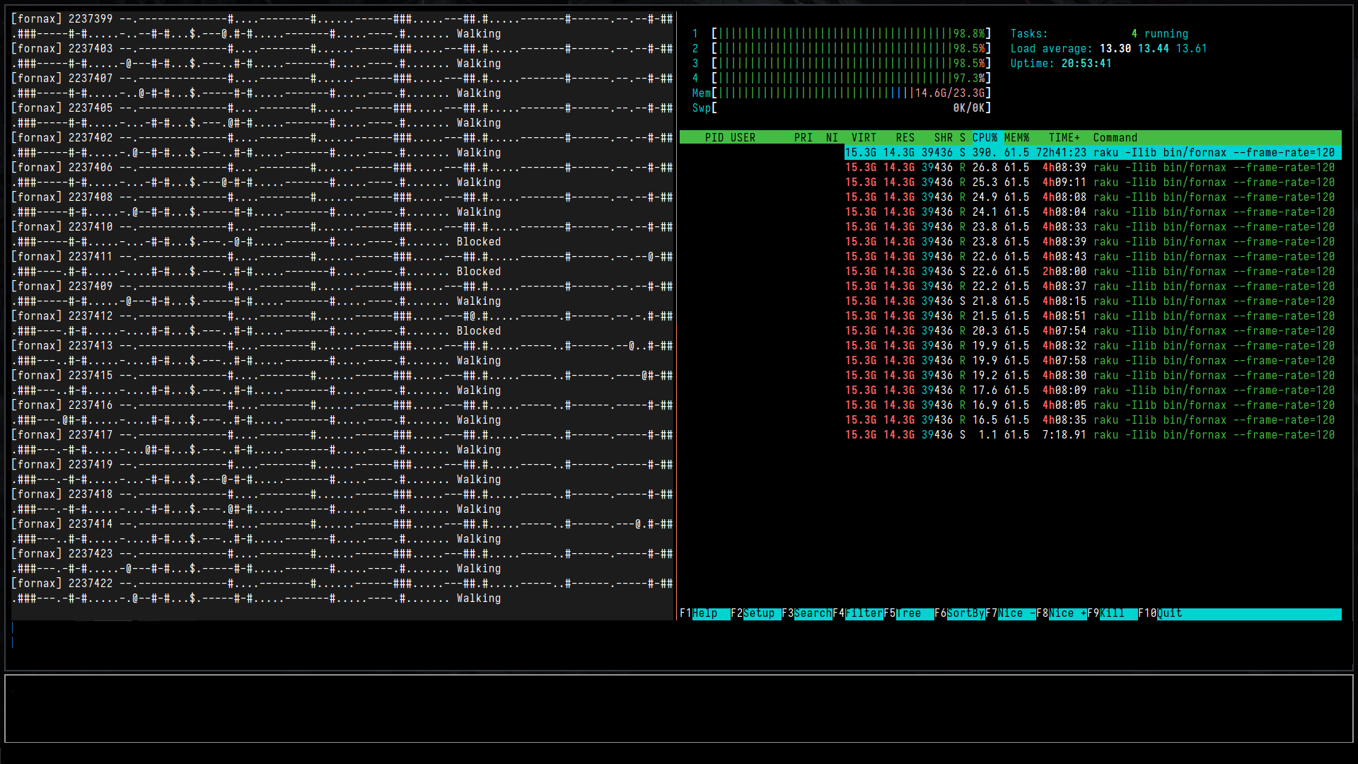This screenshot has width=1358, height=764.
Task: Click the [fornax] 2237423 line
Action: [342, 554]
